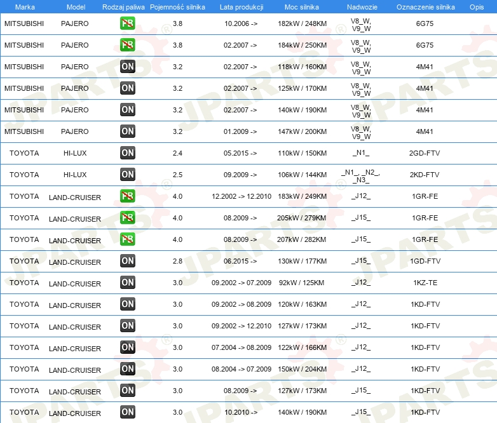This screenshot has width=497, height=423.
Task: Click ON diesel icon for Hi-Lux 2.4
Action: click(127, 152)
